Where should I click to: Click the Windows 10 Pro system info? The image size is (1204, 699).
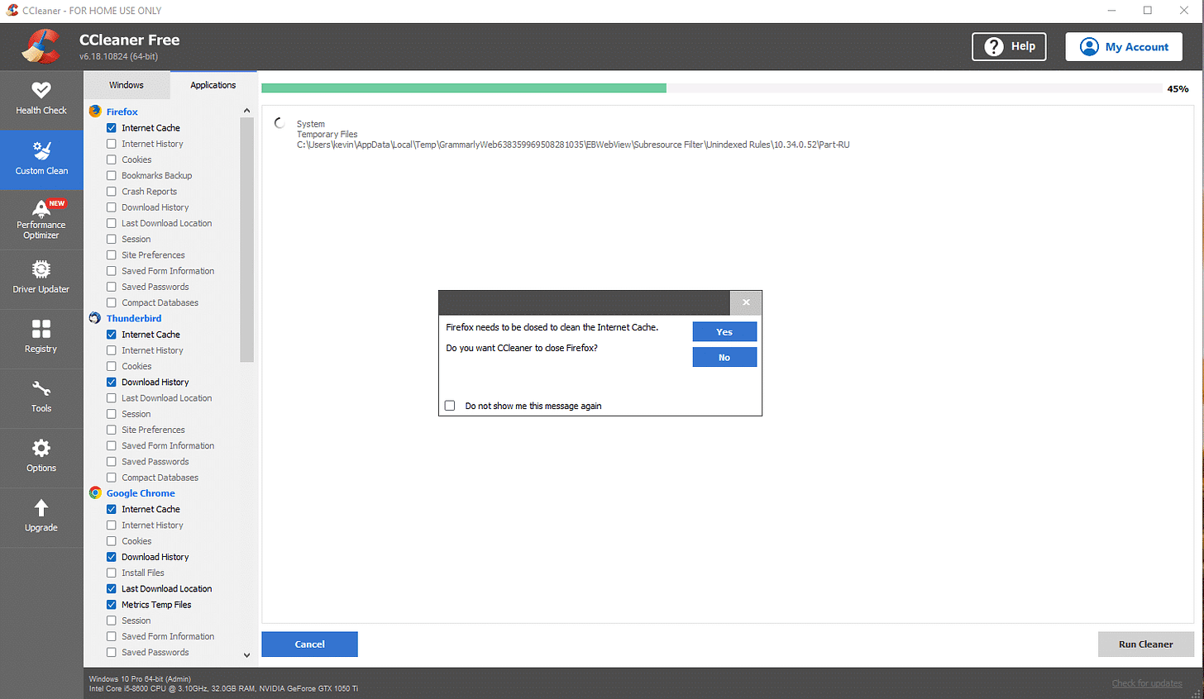click(140, 679)
